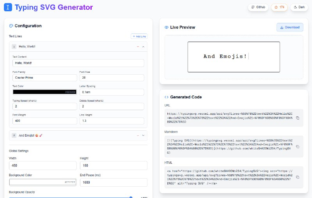Focus the Width input field
Screen dimensions: 312x198
click(x=43, y=165)
